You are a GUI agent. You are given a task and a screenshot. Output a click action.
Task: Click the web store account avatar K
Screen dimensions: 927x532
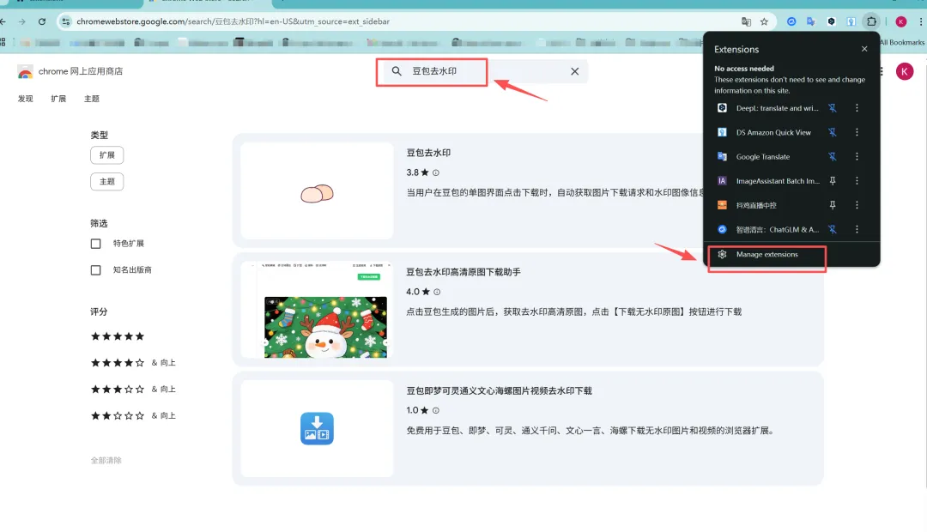pyautogui.click(x=905, y=71)
